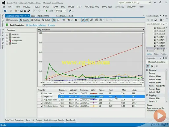
Task: Toggle the legend display icon
Action: pos(87,20)
